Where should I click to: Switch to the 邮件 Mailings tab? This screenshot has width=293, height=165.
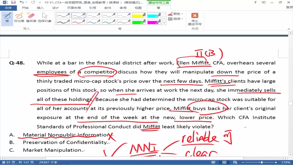tap(108, 8)
